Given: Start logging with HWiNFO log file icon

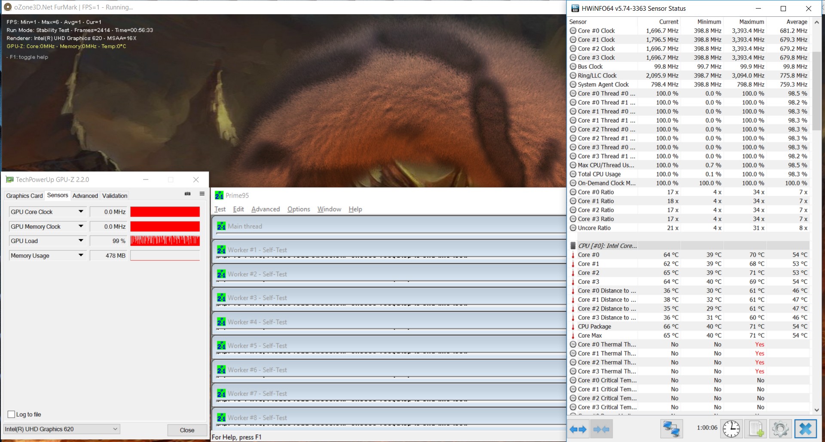Looking at the screenshot, I should click(756, 429).
